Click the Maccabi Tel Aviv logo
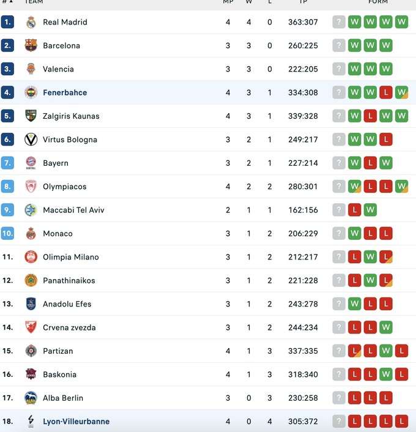416x432 pixels. pyautogui.click(x=31, y=210)
